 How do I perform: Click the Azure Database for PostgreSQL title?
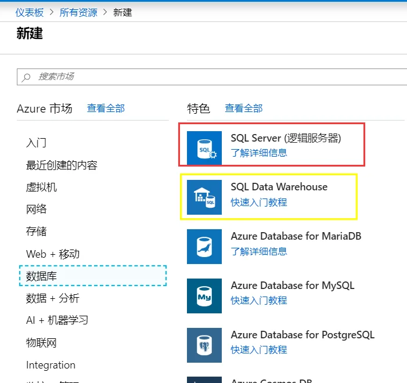(x=302, y=335)
